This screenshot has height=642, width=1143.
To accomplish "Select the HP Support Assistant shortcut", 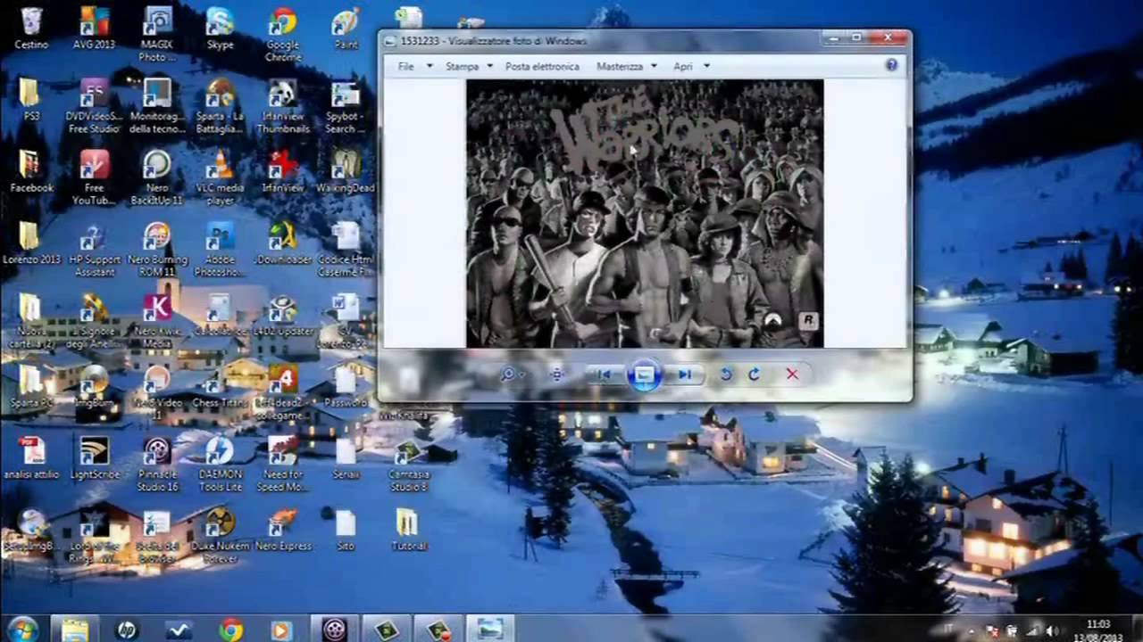I will pyautogui.click(x=94, y=250).
